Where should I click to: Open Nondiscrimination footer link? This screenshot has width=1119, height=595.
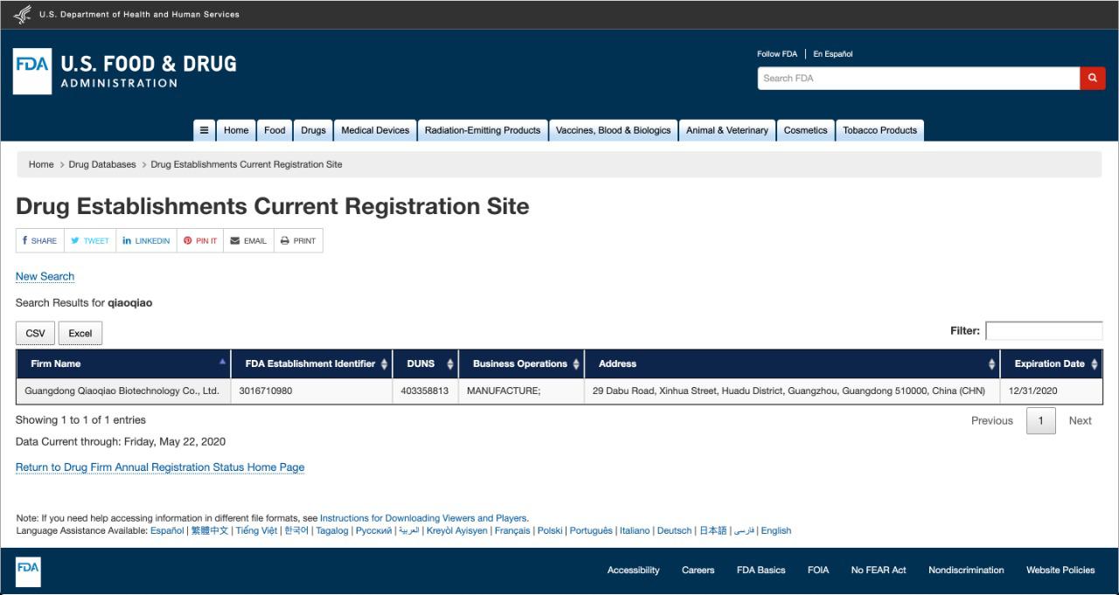point(966,571)
